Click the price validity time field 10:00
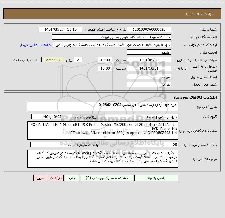 point(105,68)
